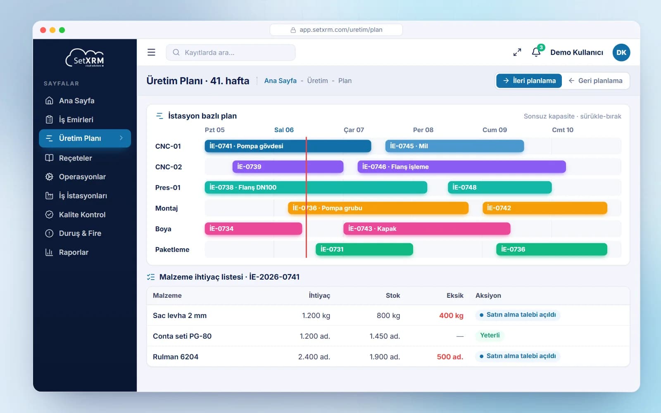Click in the Kayıtlarda ara search field
Image resolution: width=661 pixels, height=413 pixels.
click(x=231, y=52)
